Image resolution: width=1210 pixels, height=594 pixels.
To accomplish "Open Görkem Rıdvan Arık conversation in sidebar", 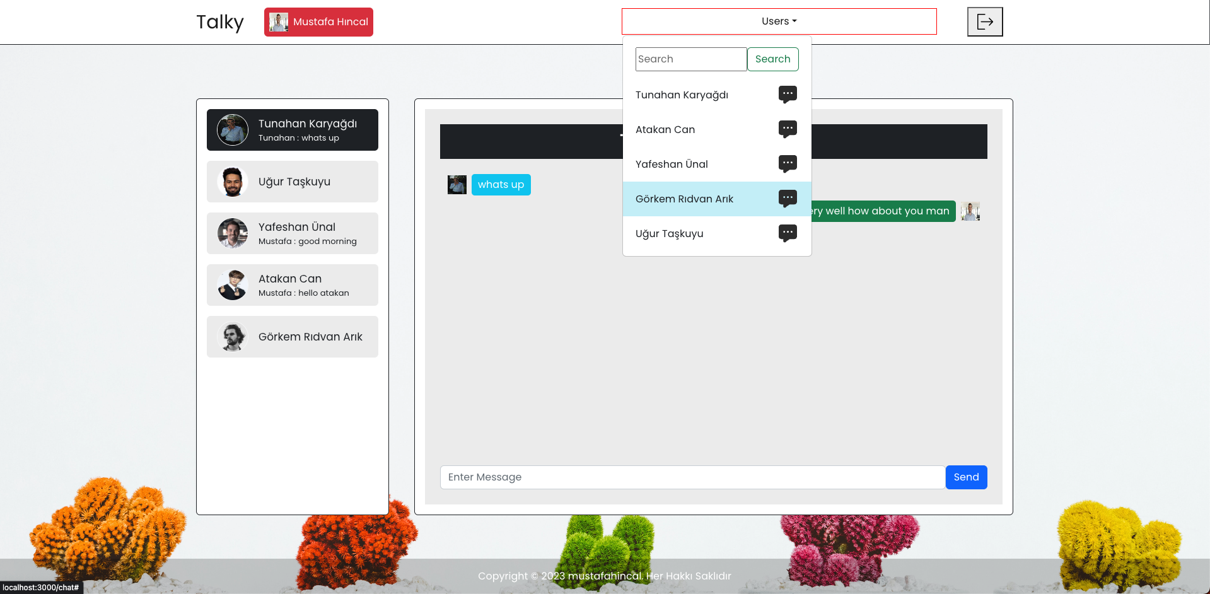I will point(293,337).
